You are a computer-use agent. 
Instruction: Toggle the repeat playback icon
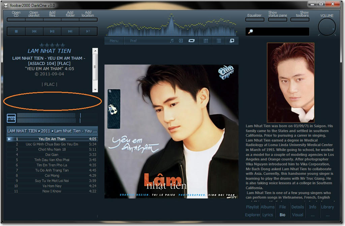pyautogui.click(x=191, y=41)
